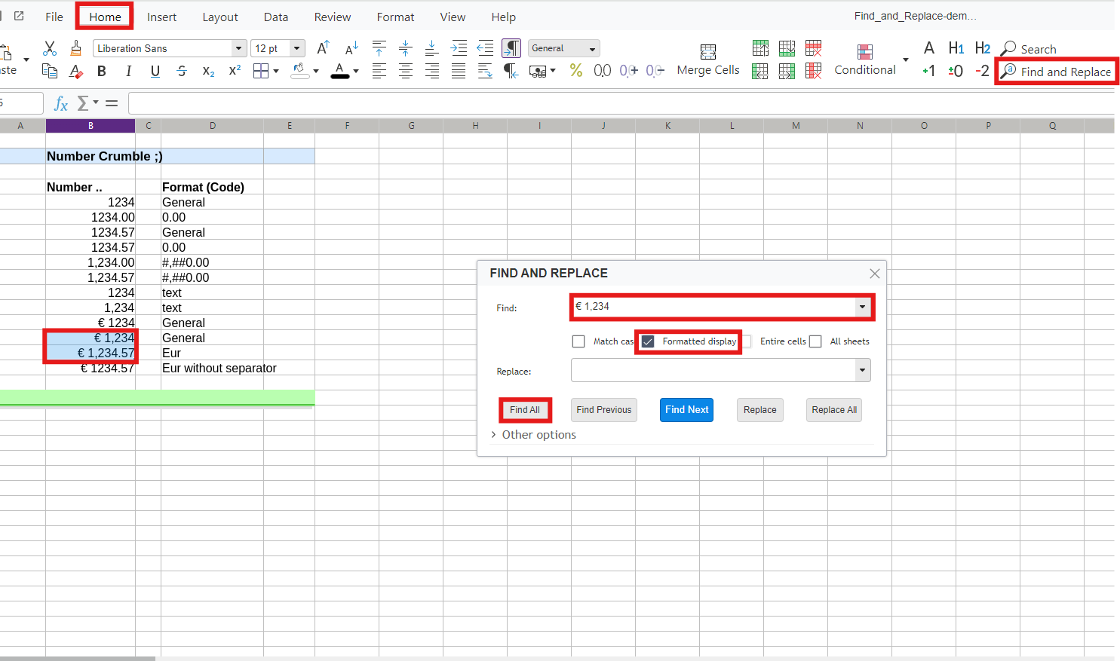1120x661 pixels.
Task: Open the font name dropdown
Action: (238, 47)
